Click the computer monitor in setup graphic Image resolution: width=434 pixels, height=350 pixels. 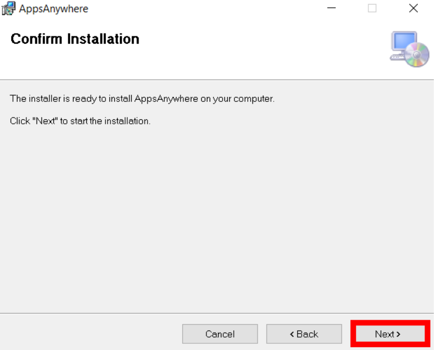coord(403,45)
